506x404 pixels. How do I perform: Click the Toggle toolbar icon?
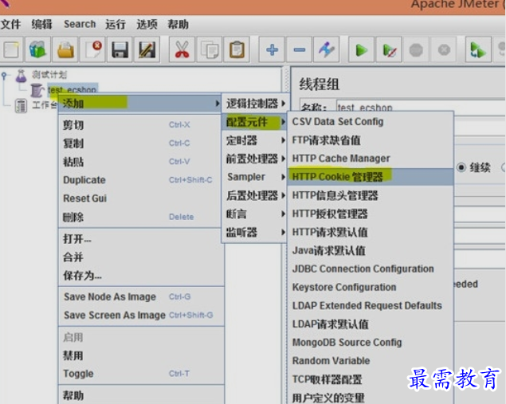(326, 50)
